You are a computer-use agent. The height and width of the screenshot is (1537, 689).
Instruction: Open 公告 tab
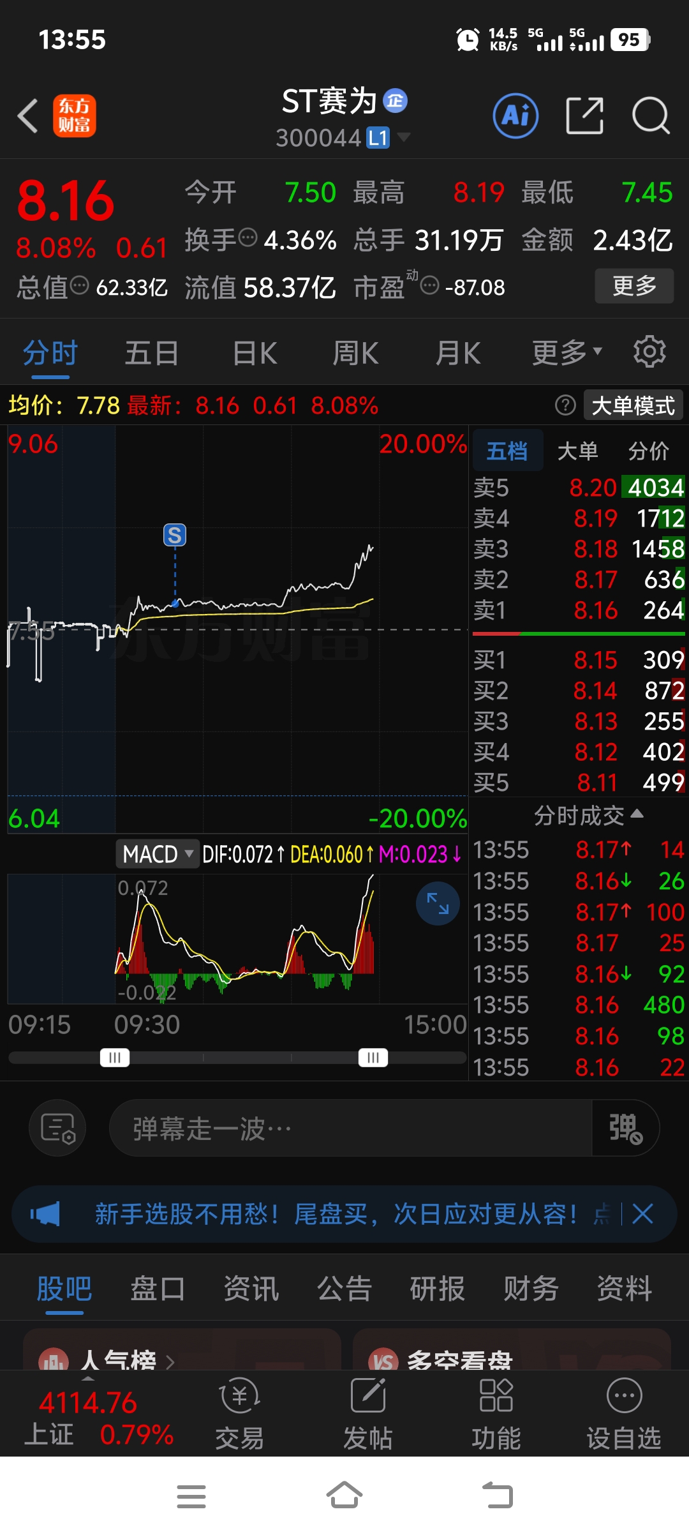coord(344,1288)
